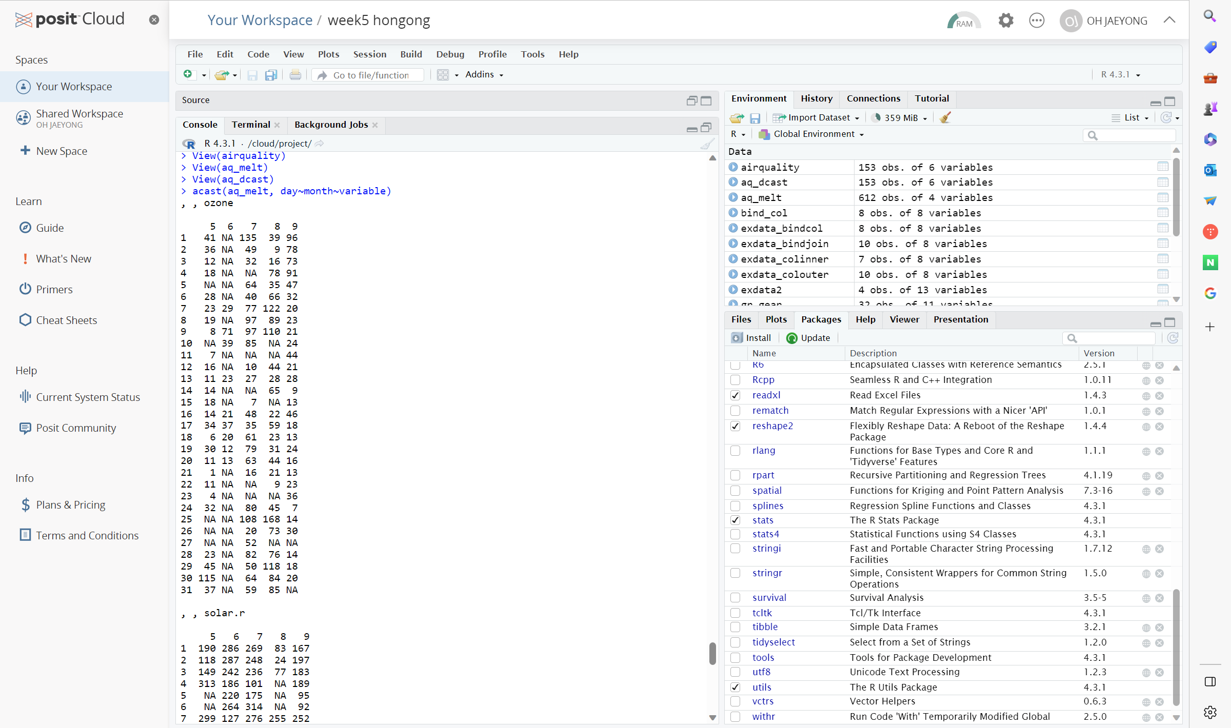The width and height of the screenshot is (1231, 728).
Task: Load the tibble package checkbox
Action: pyautogui.click(x=735, y=627)
